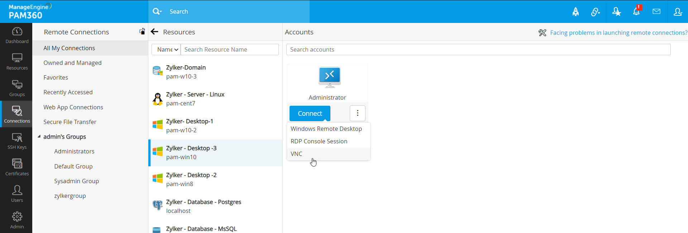Image resolution: width=688 pixels, height=233 pixels.
Task: Click the notifications bell icon
Action: tap(636, 11)
